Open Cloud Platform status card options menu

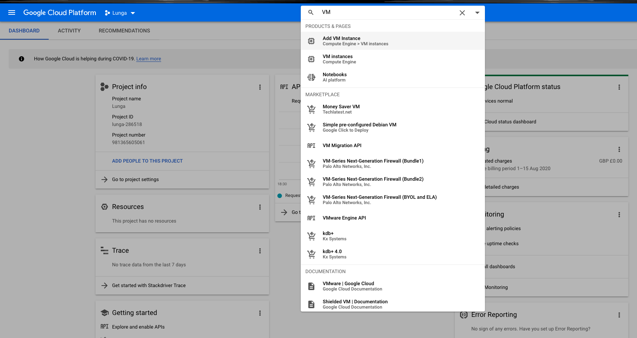[619, 87]
